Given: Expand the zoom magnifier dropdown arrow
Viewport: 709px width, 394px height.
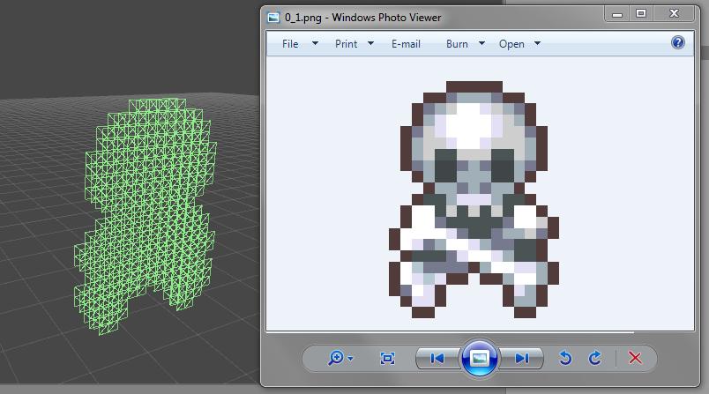Looking at the screenshot, I should click(x=351, y=359).
